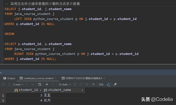Select the student_id column header
Viewport: 176px width, 105px height.
click(x=24, y=90)
